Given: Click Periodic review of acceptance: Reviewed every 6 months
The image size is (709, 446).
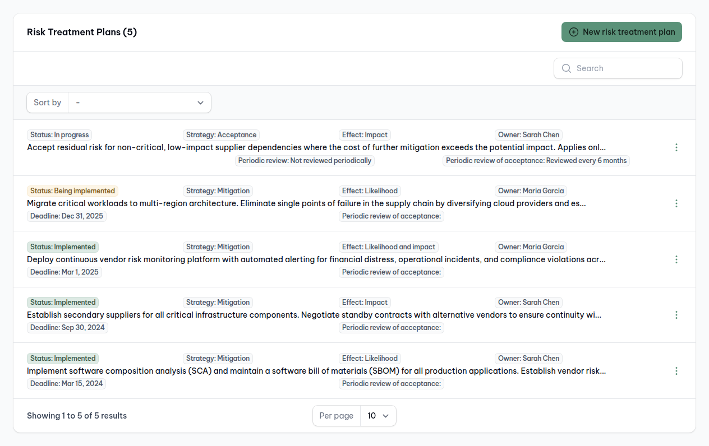Looking at the screenshot, I should coord(536,160).
